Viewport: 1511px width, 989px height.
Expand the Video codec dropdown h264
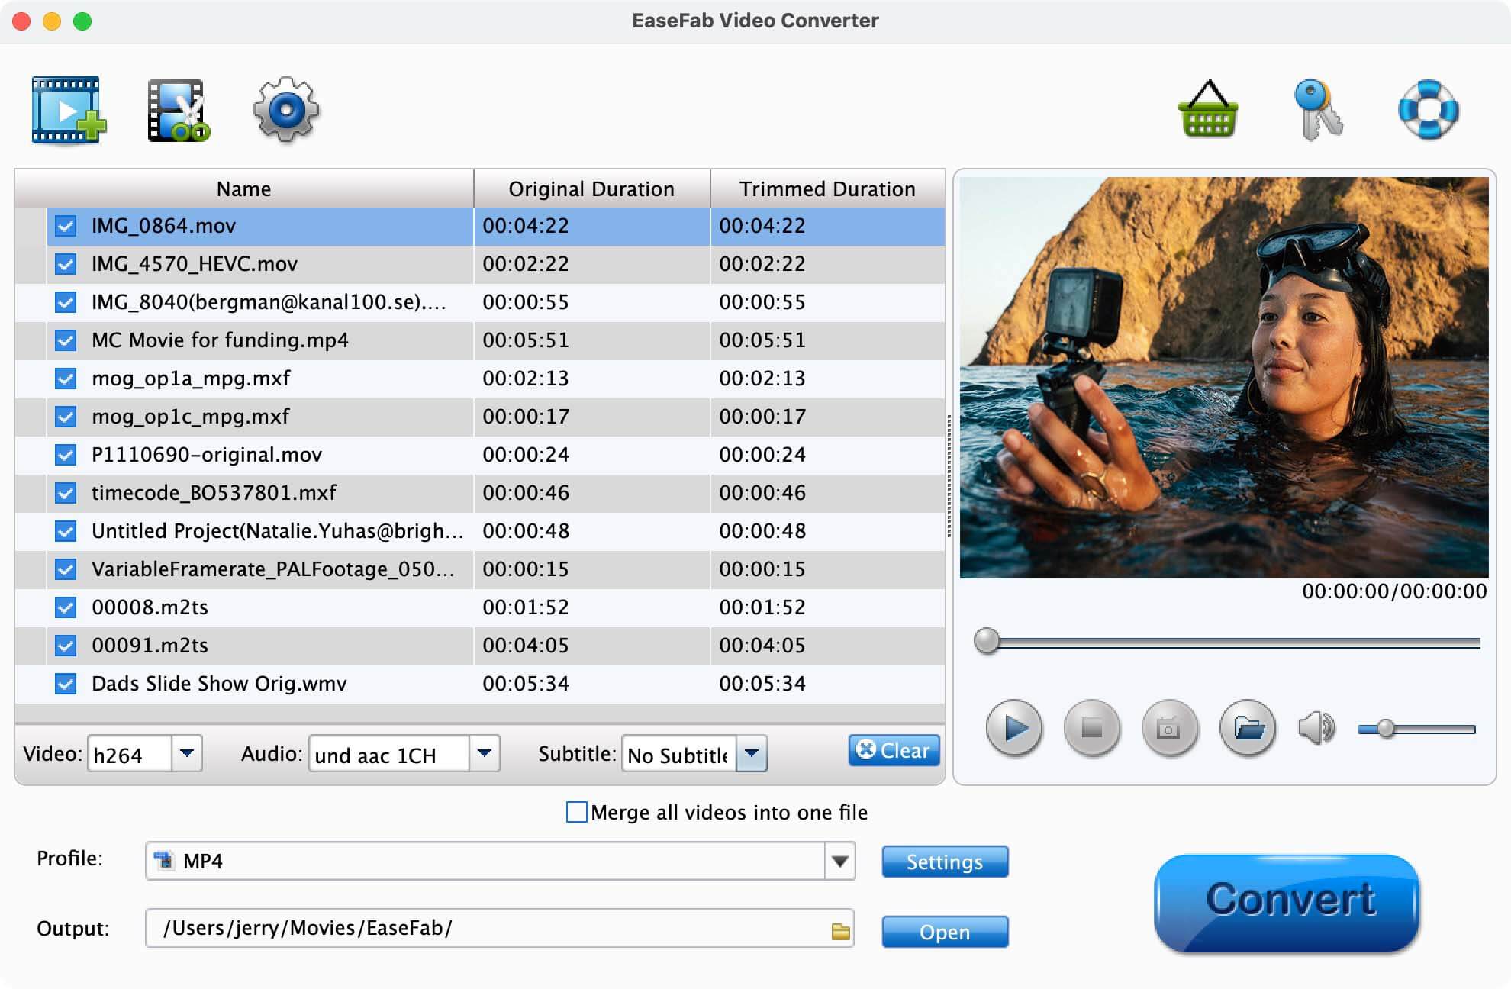(190, 755)
